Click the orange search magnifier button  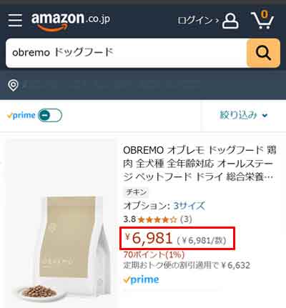[263, 53]
